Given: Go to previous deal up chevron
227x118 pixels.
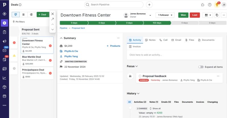Looking at the screenshot, I should 53,24.
